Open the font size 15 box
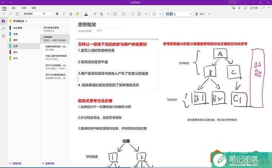The image size is (272, 168). 47,14
